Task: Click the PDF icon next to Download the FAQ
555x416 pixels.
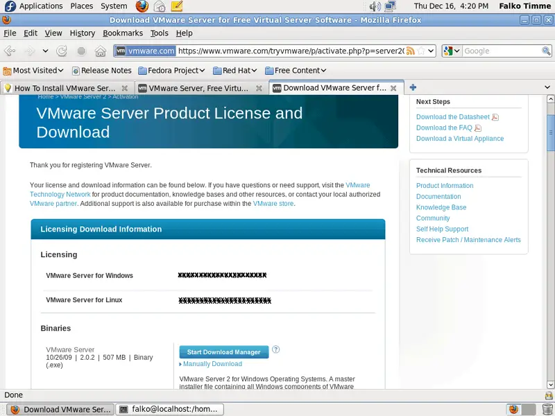Action: coord(478,128)
